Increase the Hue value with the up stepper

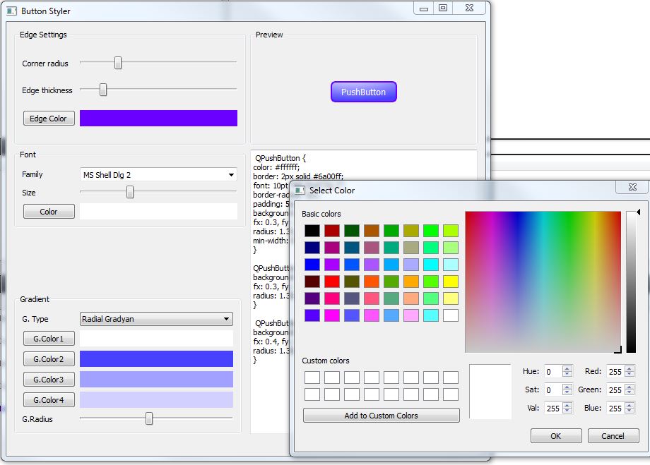click(569, 368)
